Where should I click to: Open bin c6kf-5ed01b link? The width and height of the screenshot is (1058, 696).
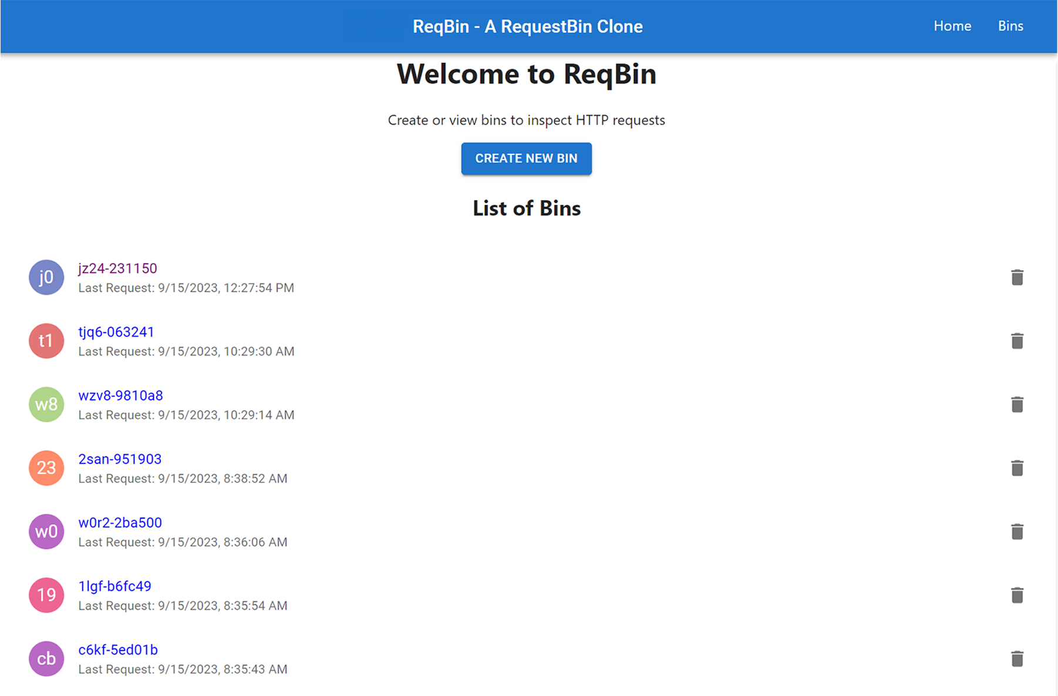(118, 650)
